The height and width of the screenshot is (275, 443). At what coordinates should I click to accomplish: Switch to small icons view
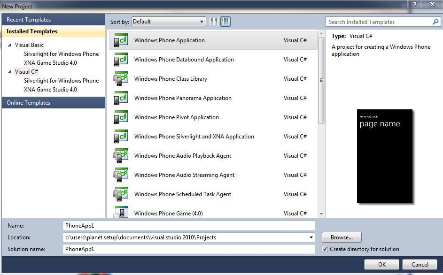pyautogui.click(x=214, y=22)
